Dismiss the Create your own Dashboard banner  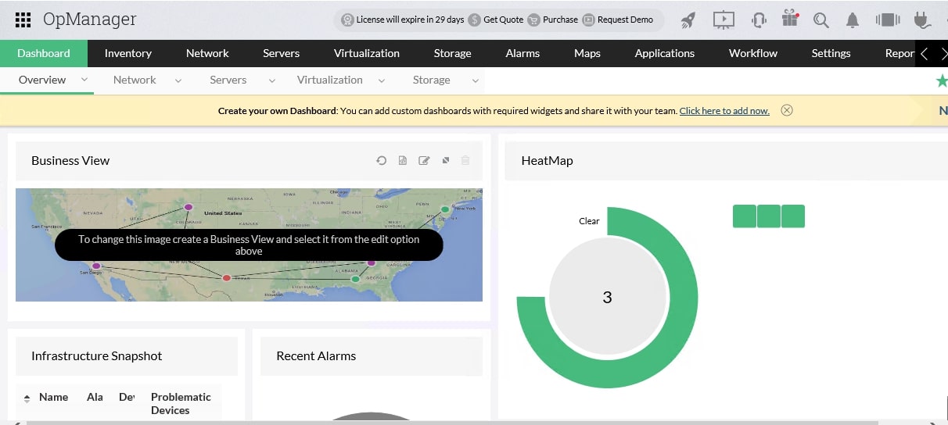tap(787, 110)
